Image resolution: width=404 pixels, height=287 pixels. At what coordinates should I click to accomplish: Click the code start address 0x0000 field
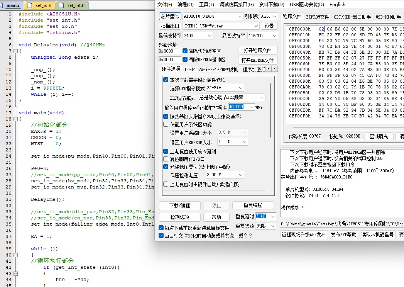point(169,51)
